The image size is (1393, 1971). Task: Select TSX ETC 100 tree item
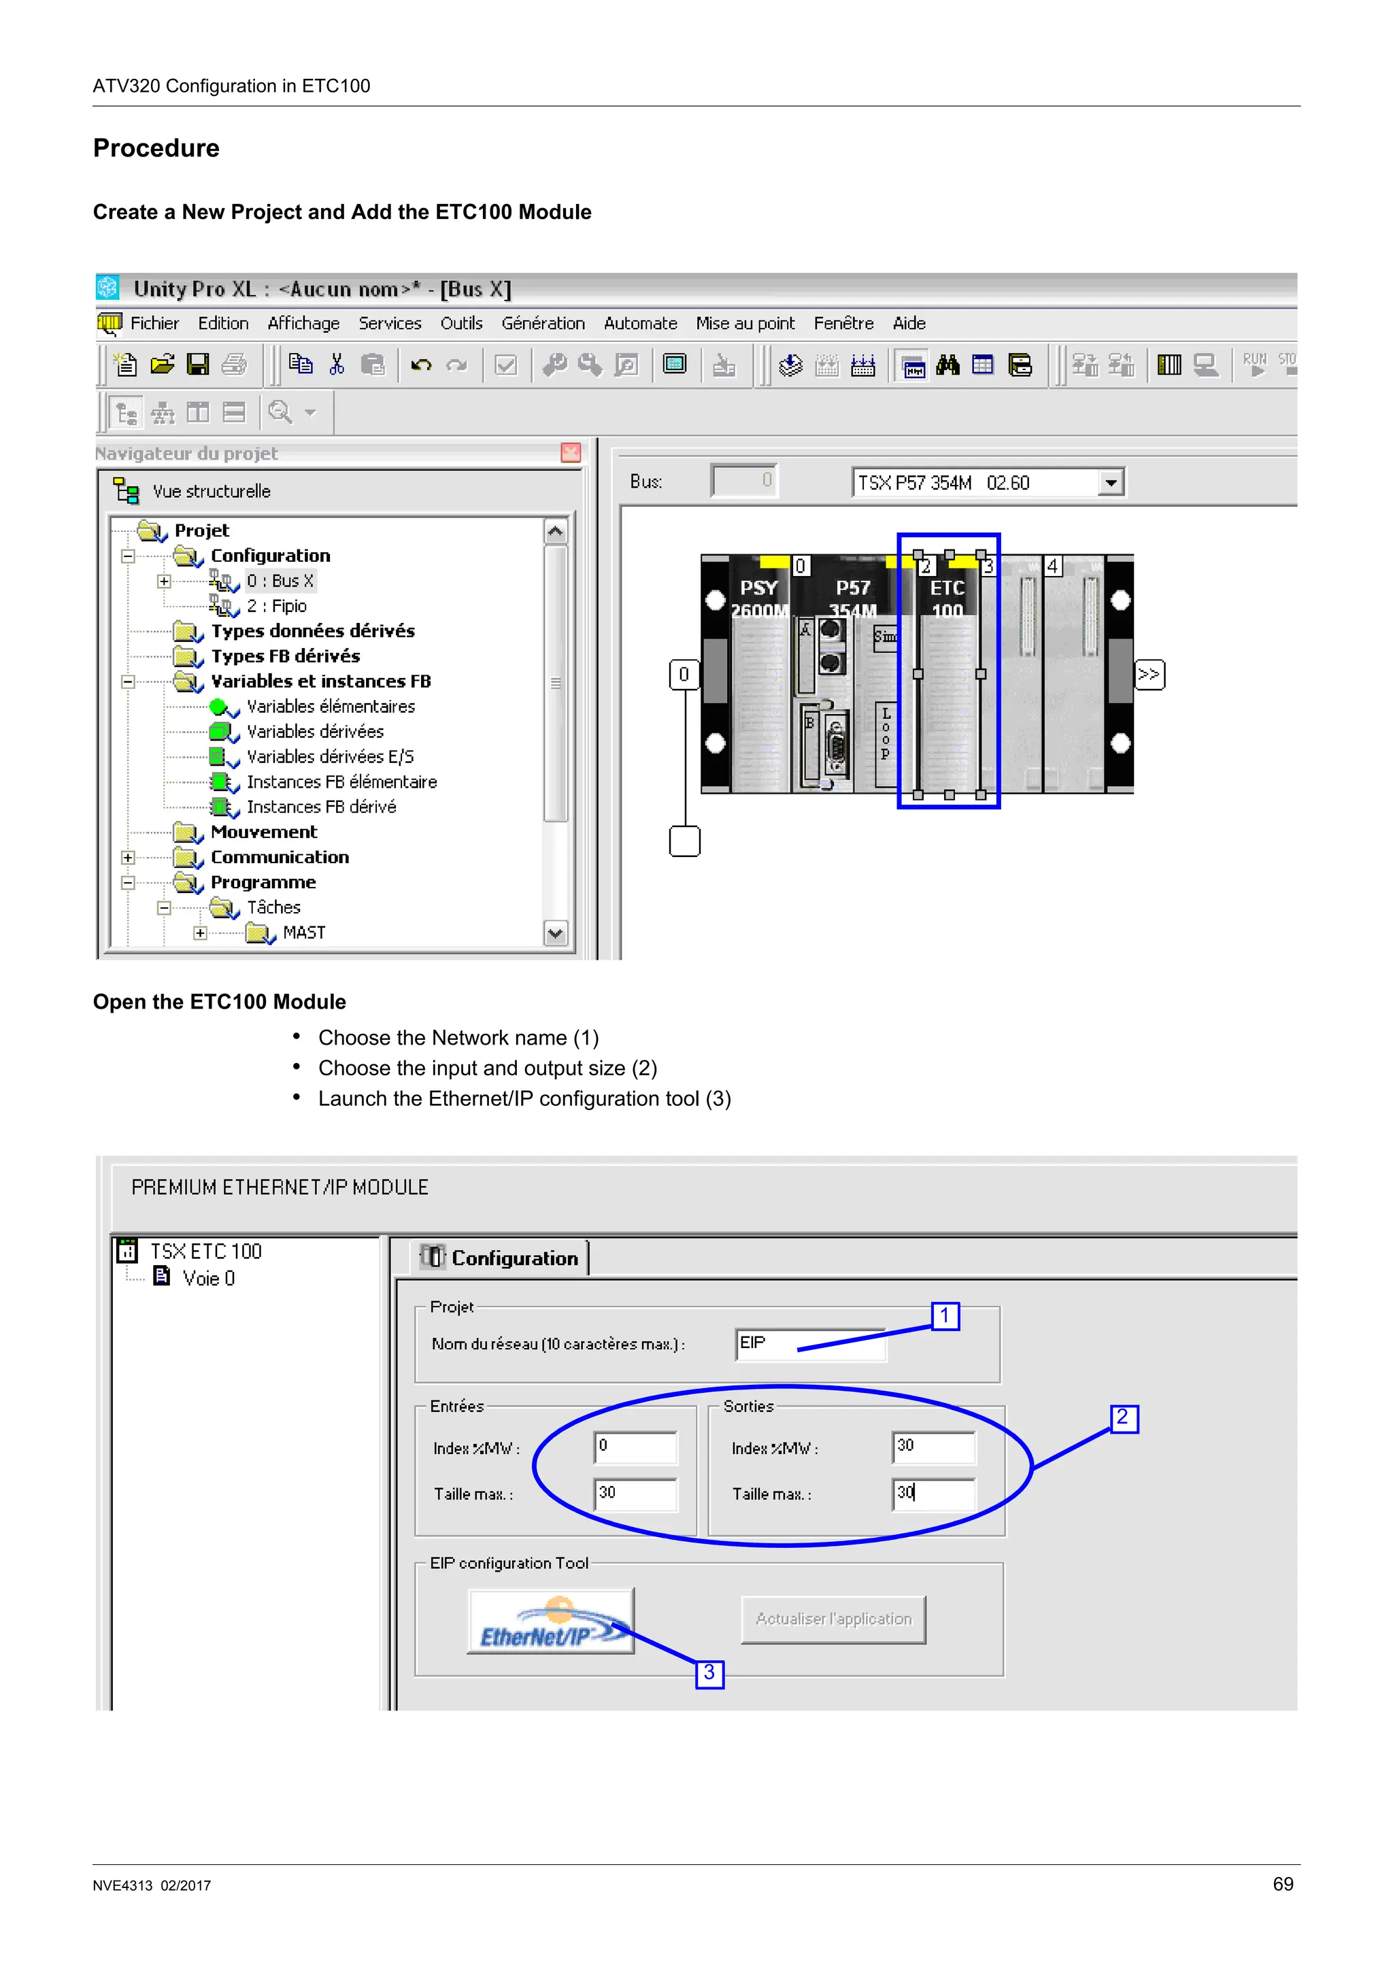(206, 1251)
